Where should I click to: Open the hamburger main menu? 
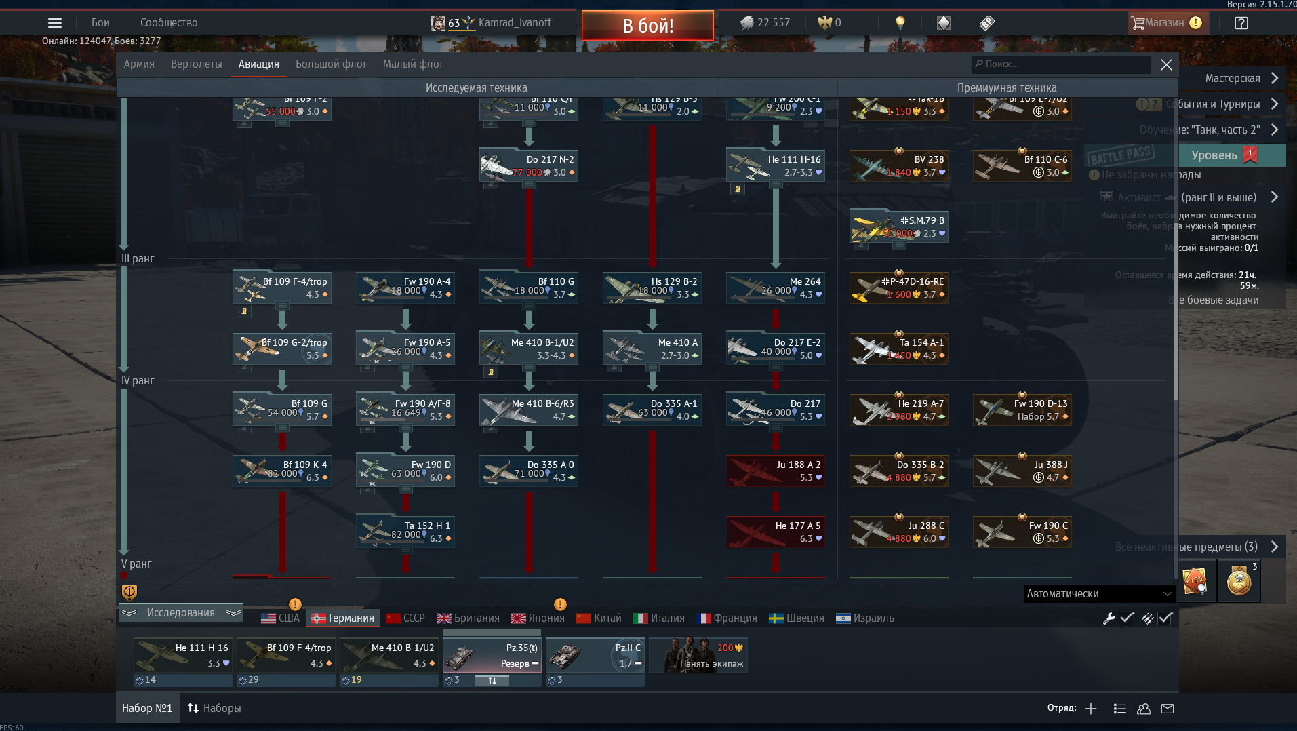[x=55, y=23]
